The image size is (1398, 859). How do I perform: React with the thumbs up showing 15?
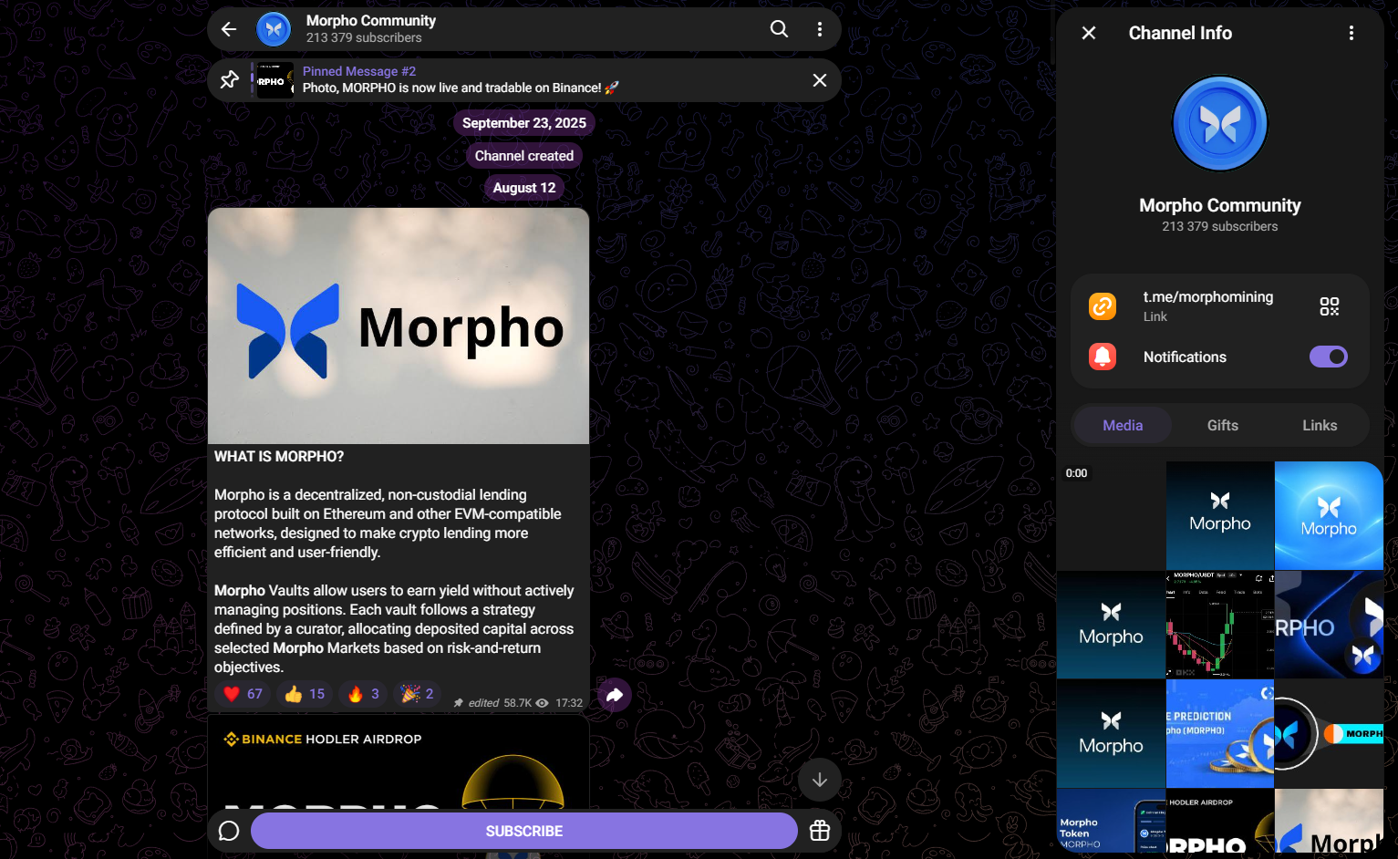(x=305, y=694)
